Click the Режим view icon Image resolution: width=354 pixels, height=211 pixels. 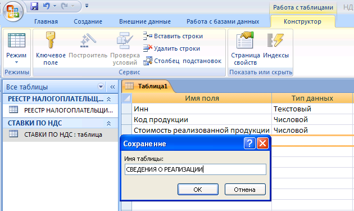[16, 41]
